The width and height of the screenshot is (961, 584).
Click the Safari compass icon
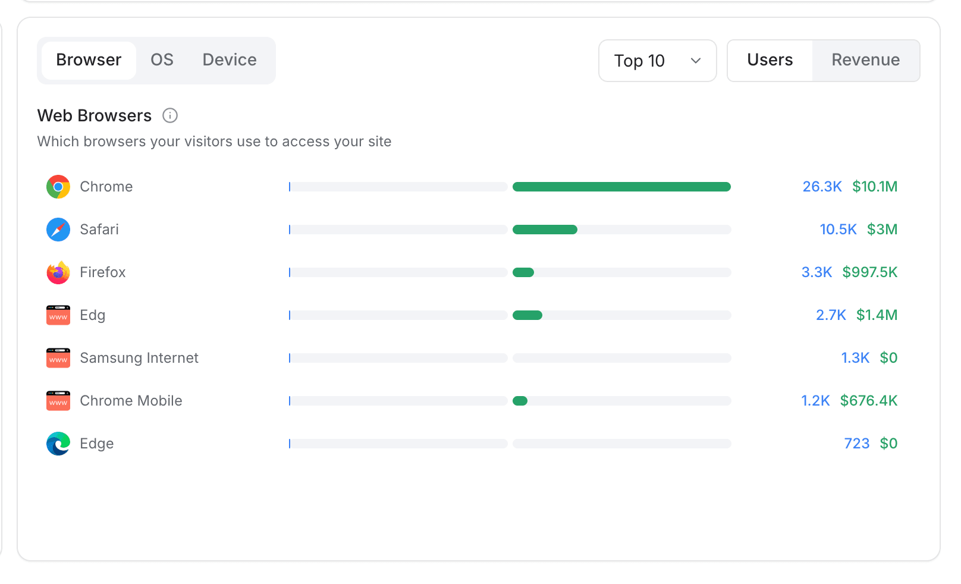pyautogui.click(x=58, y=230)
